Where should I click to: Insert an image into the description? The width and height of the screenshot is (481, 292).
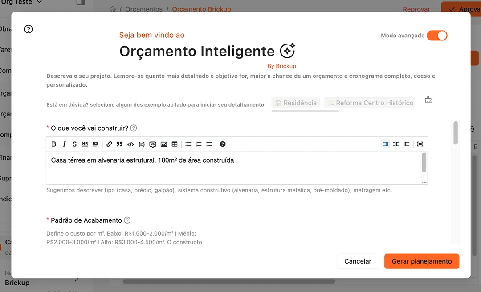pos(164,144)
